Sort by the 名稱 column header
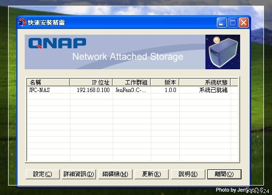The image size is (272, 195). pos(48,83)
